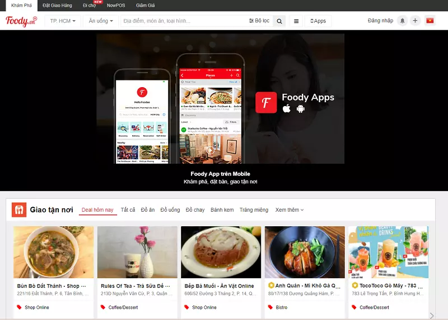Open the Rules Of Tea photo

[x=137, y=252]
